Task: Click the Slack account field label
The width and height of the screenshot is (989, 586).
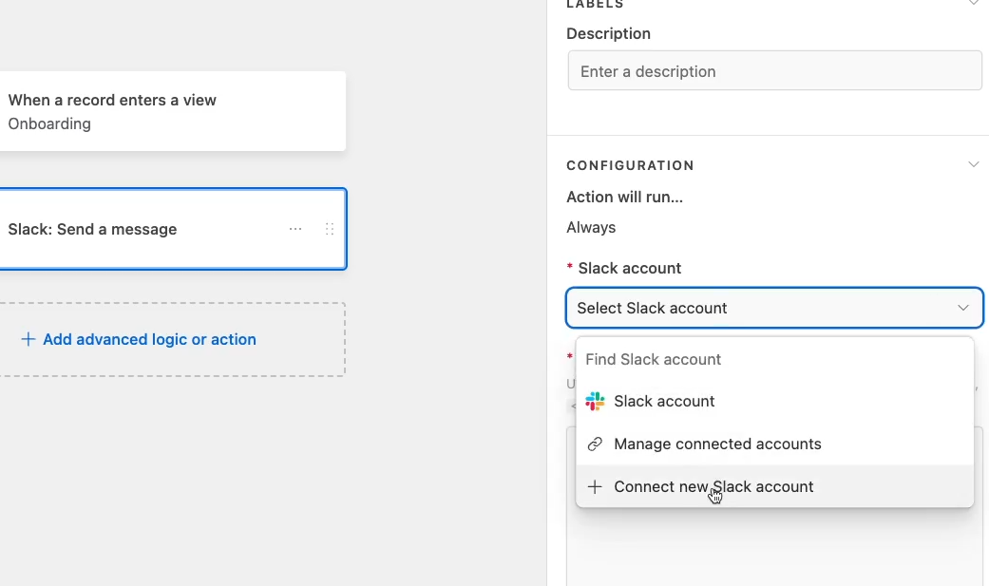Action: (630, 268)
